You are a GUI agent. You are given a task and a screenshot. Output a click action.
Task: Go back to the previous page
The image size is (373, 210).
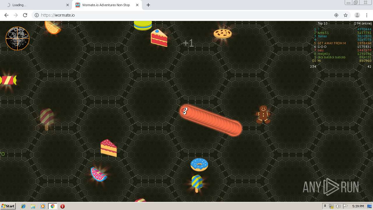6,15
